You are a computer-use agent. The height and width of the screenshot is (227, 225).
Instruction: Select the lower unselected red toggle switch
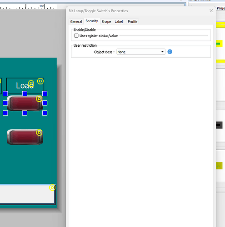click(x=25, y=137)
